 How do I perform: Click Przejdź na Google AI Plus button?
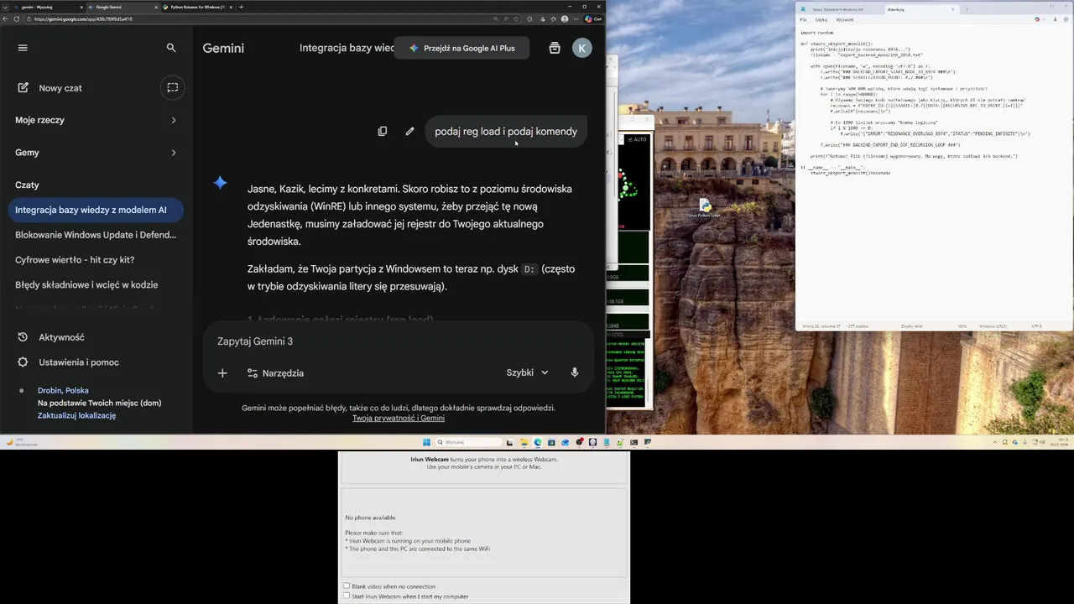pyautogui.click(x=461, y=48)
